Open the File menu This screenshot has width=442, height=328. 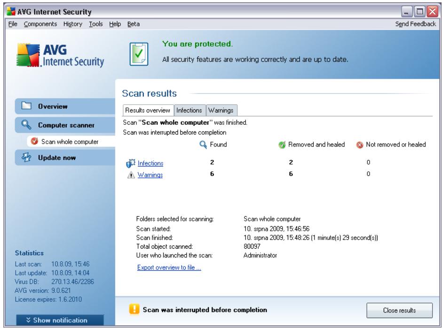point(13,24)
